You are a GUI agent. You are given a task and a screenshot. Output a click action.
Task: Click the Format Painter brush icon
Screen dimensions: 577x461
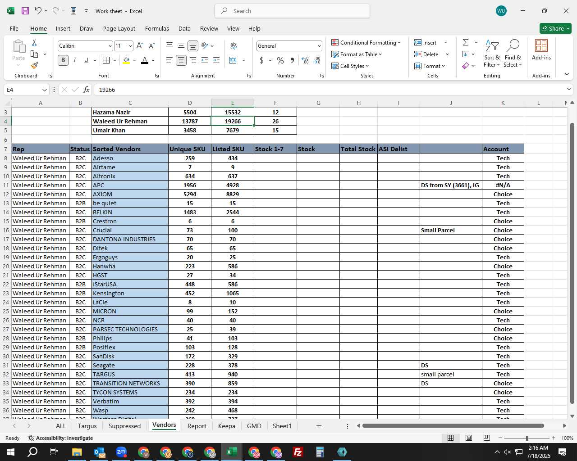(34, 65)
